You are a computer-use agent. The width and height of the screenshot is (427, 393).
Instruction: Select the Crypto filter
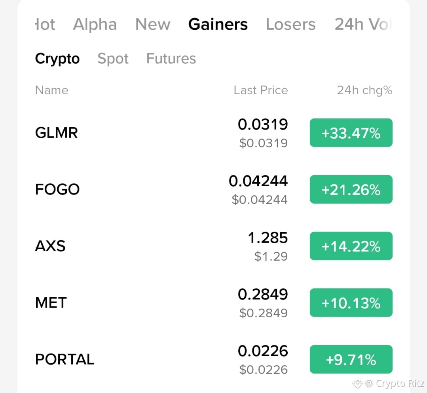tap(57, 59)
